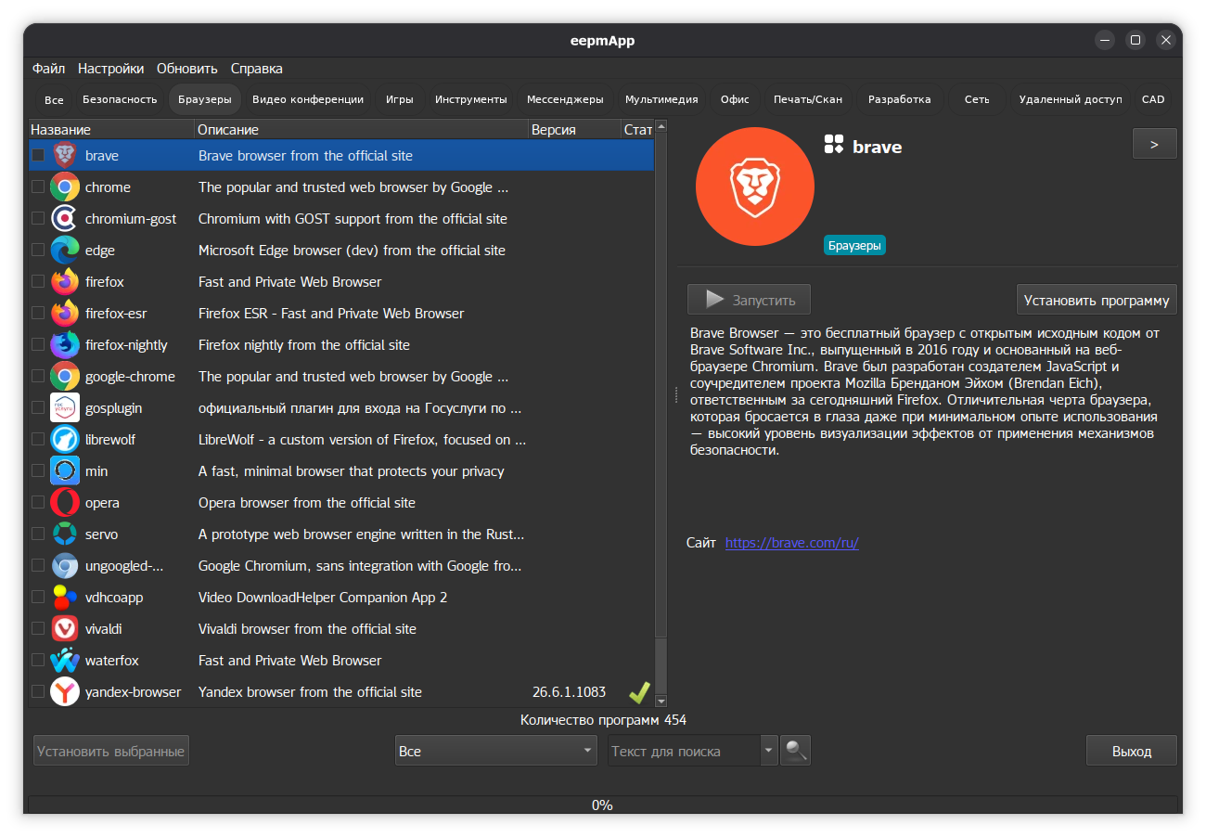The image size is (1206, 837).
Task: Click the opera icon
Action: pyautogui.click(x=65, y=503)
